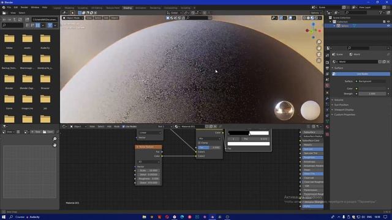Click the viewport Object menu button
Screen dimensions: 392x220
115,18
